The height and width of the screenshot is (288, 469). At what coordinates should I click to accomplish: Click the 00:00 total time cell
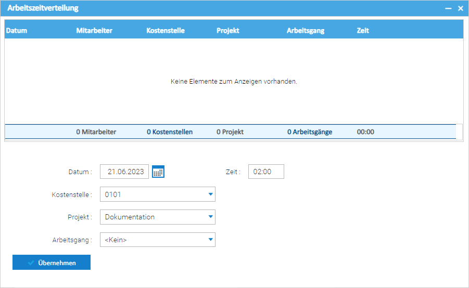(x=365, y=132)
